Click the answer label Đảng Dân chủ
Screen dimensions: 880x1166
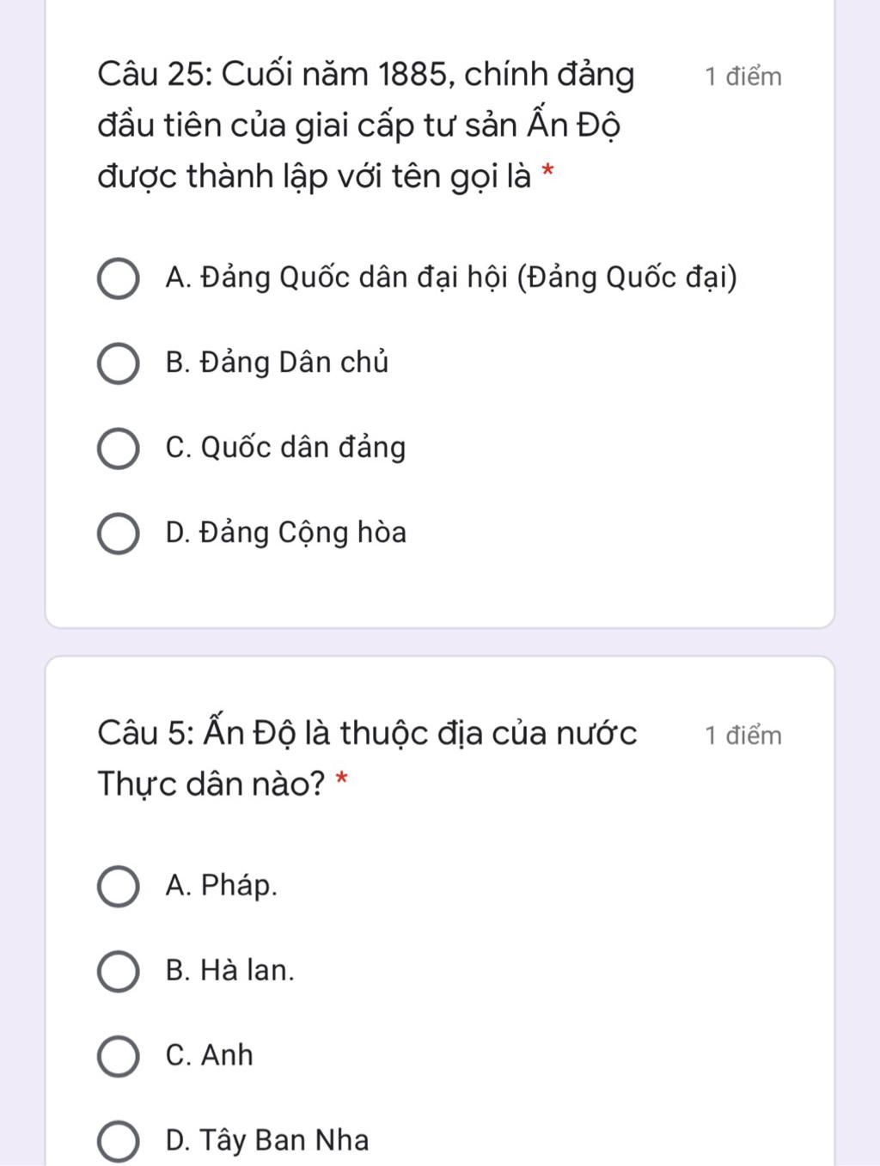277,363
